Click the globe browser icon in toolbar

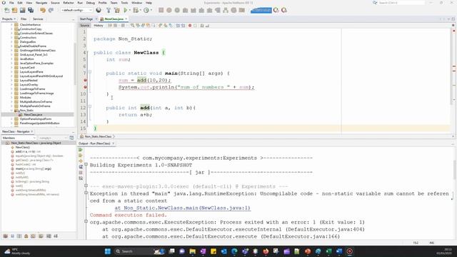(99, 10)
